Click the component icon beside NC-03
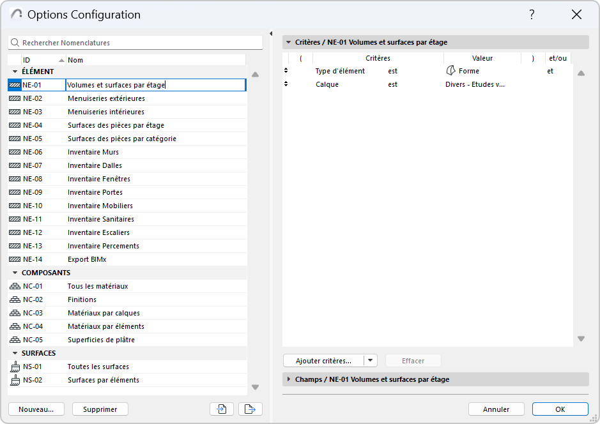 15,313
